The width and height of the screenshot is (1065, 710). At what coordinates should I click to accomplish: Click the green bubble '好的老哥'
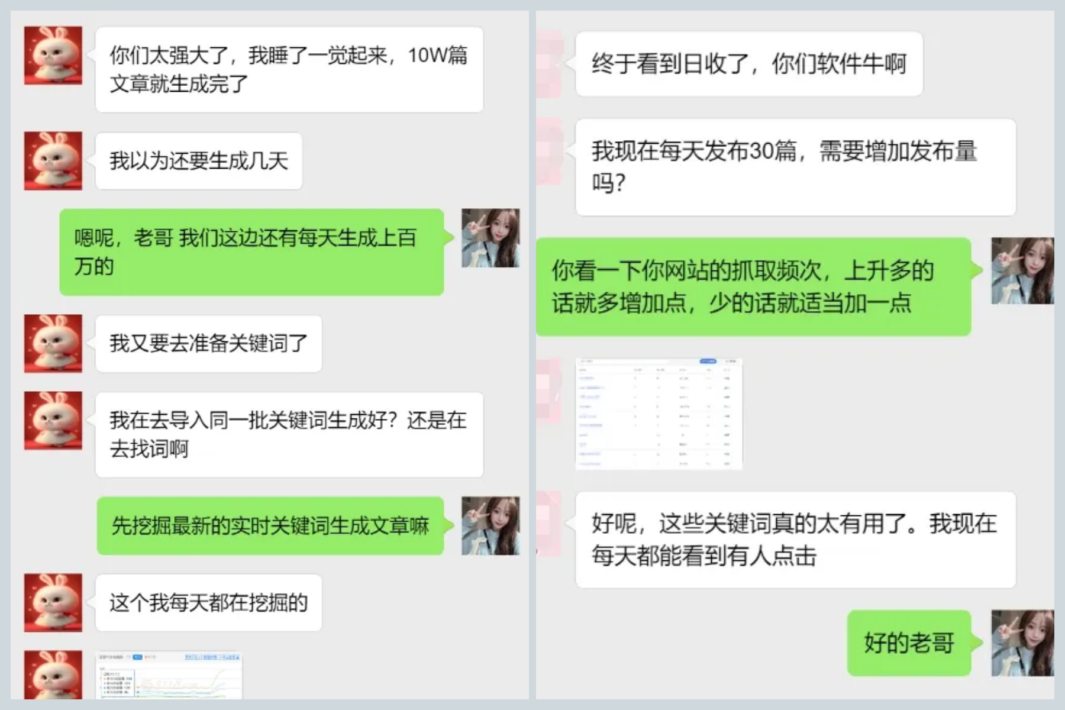pos(909,643)
